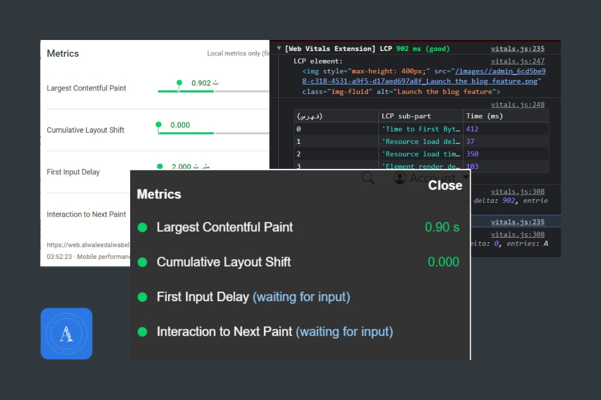The image size is (601, 400).
Task: Open the Account dropdown arrow
Action: tap(465, 177)
